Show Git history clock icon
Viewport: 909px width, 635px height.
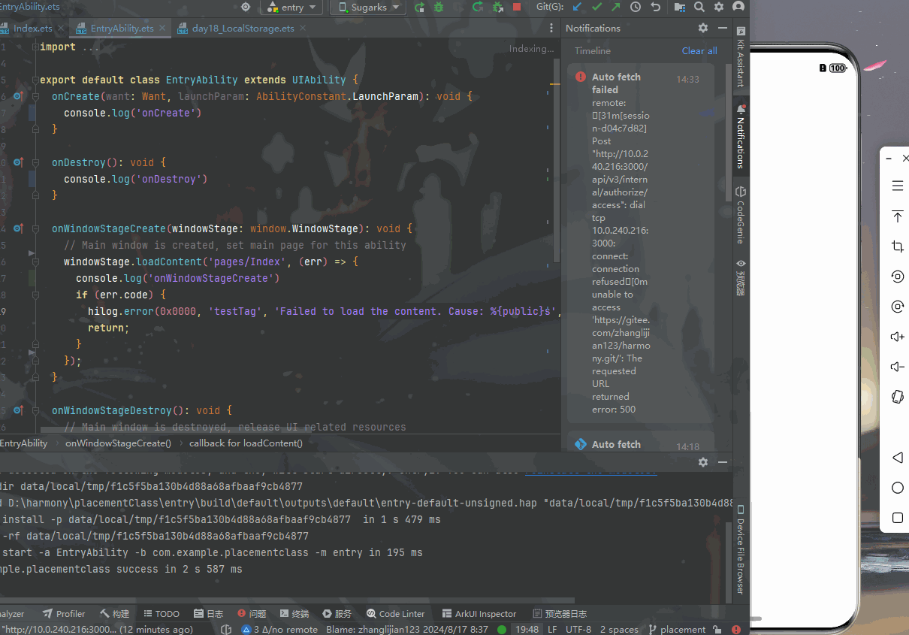click(x=636, y=8)
